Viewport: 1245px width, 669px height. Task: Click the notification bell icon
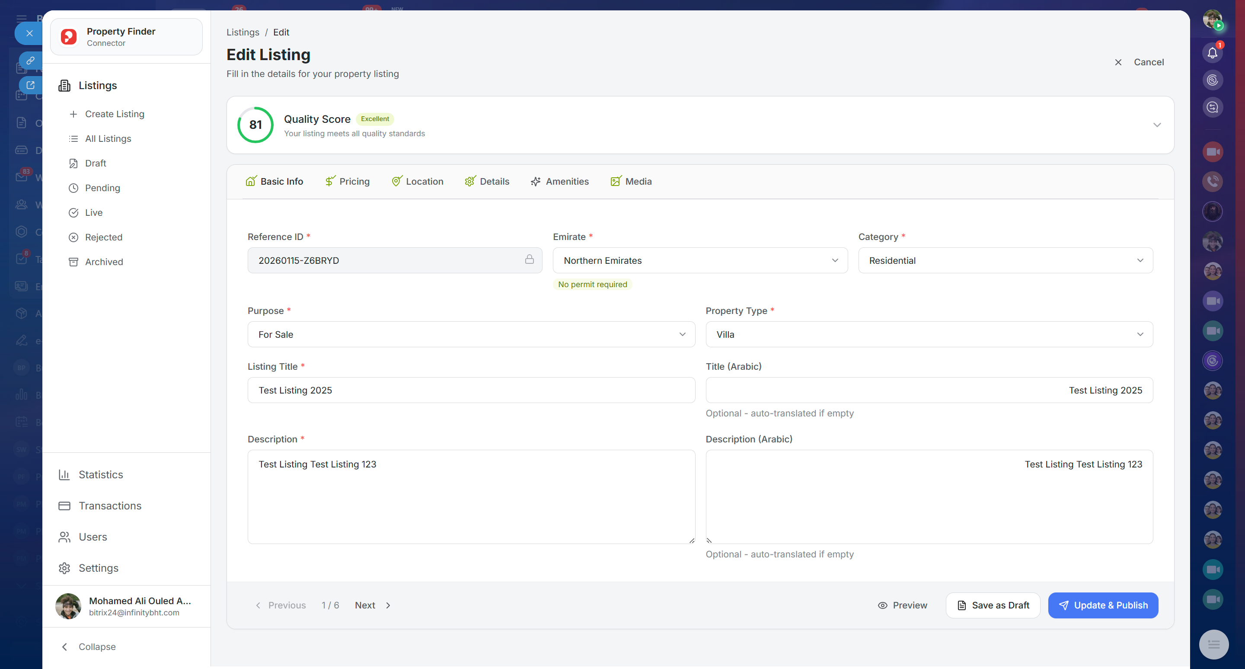coord(1212,53)
